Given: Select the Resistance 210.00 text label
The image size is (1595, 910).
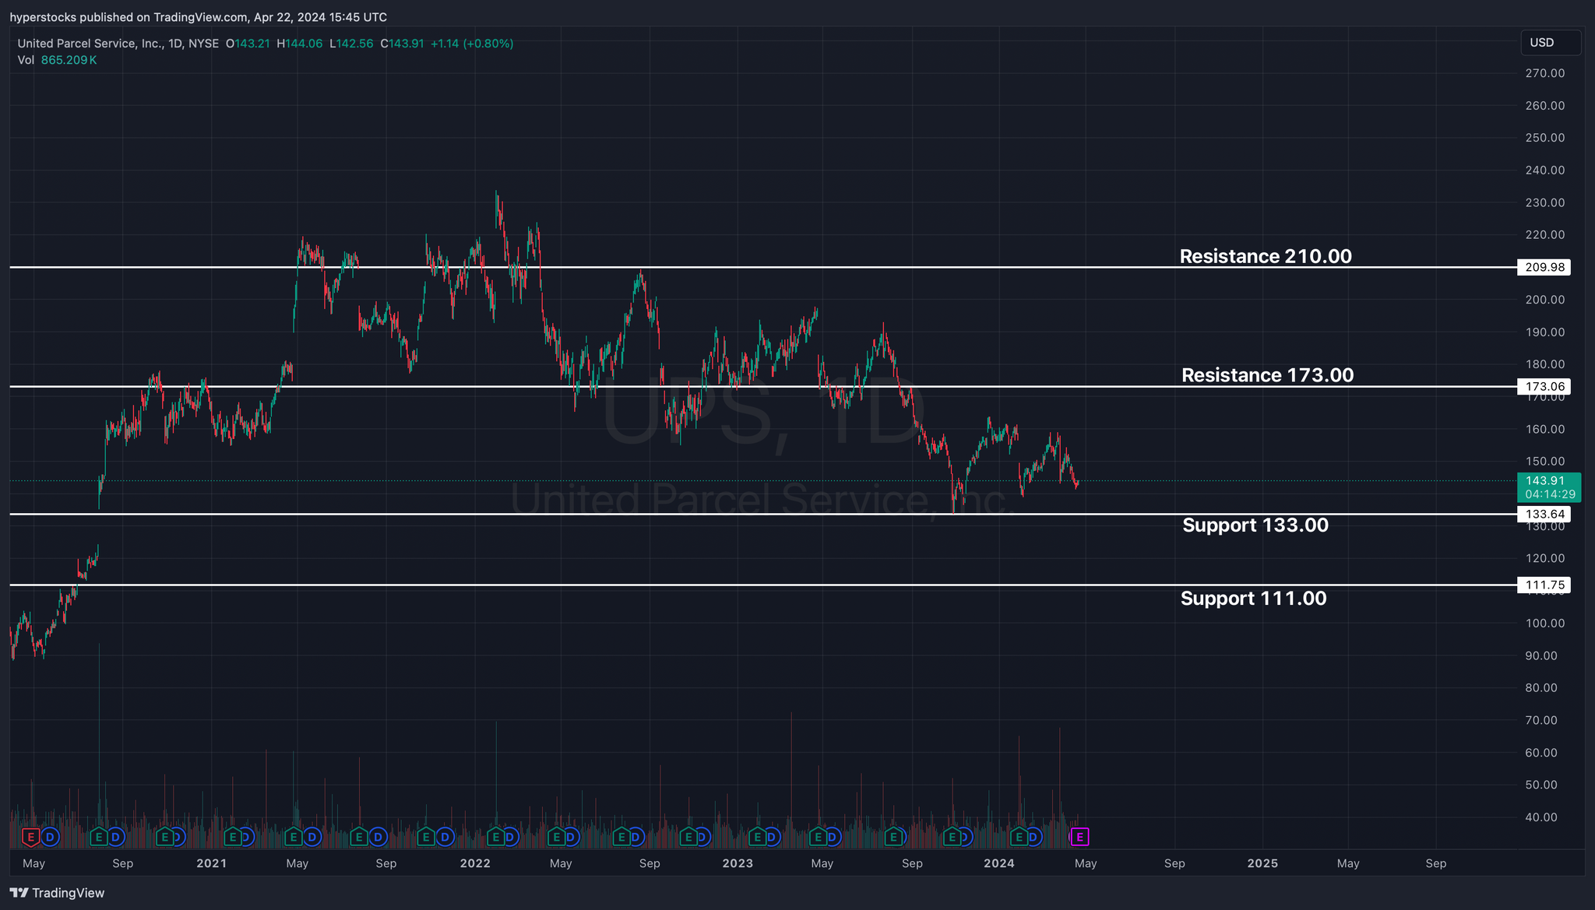Looking at the screenshot, I should tap(1265, 256).
